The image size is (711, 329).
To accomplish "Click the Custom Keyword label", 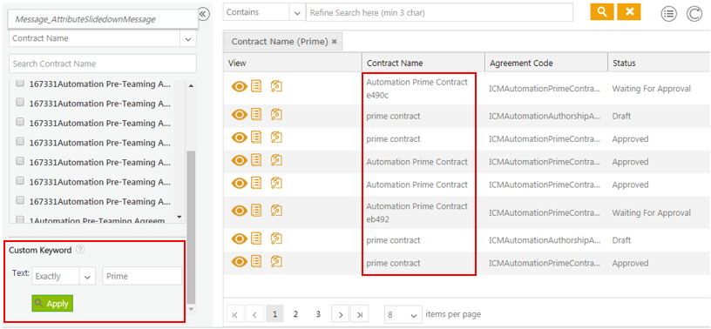I will [x=40, y=250].
